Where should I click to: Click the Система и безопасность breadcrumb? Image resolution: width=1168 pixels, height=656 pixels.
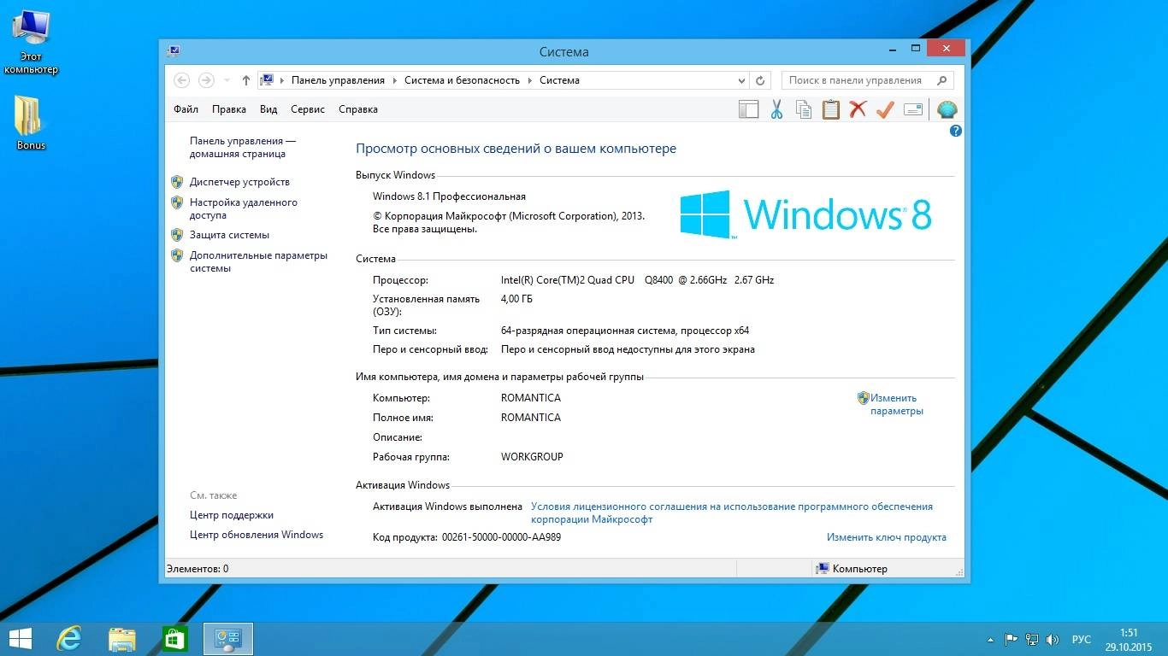click(462, 80)
